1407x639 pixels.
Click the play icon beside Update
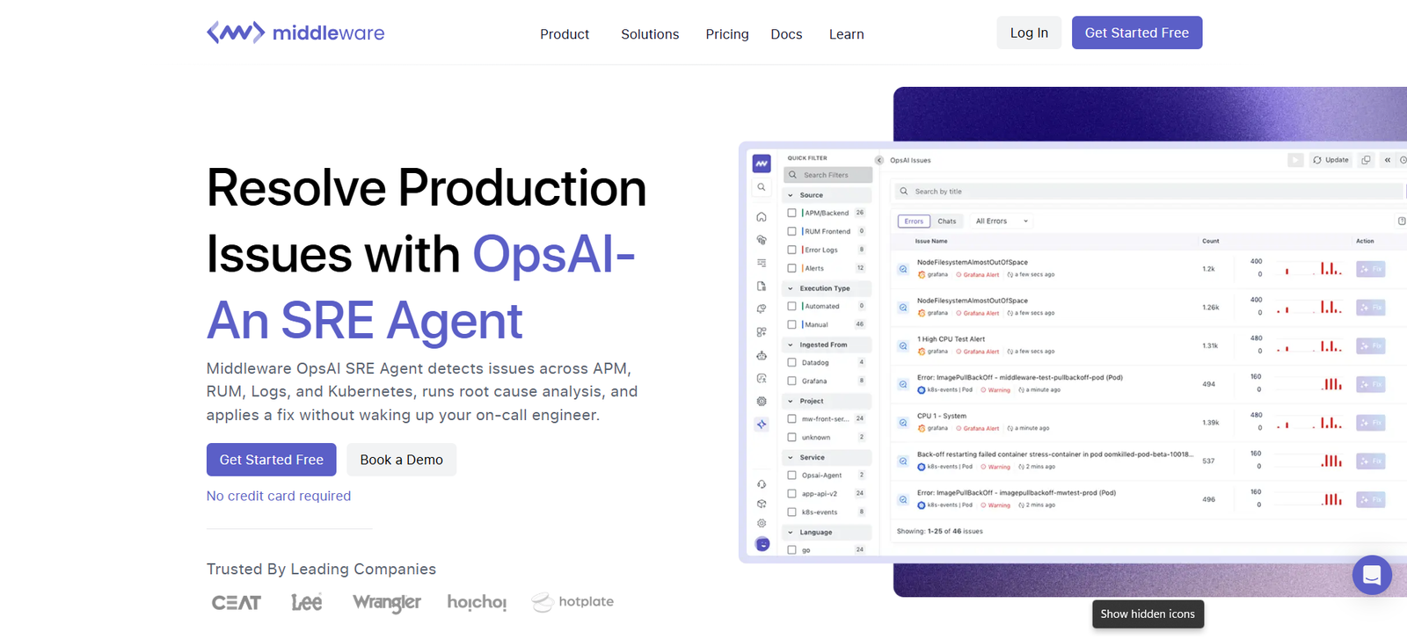[1295, 160]
